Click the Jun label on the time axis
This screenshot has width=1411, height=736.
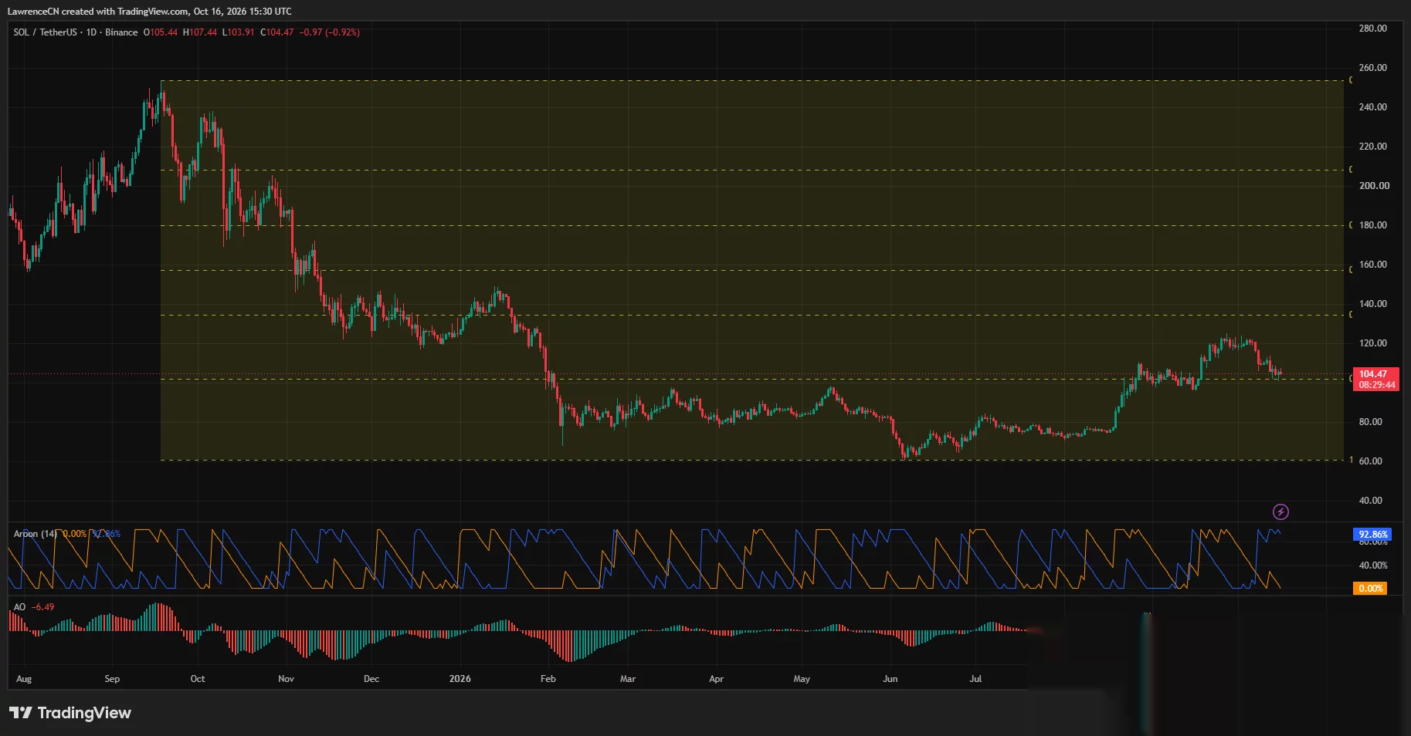(x=890, y=679)
